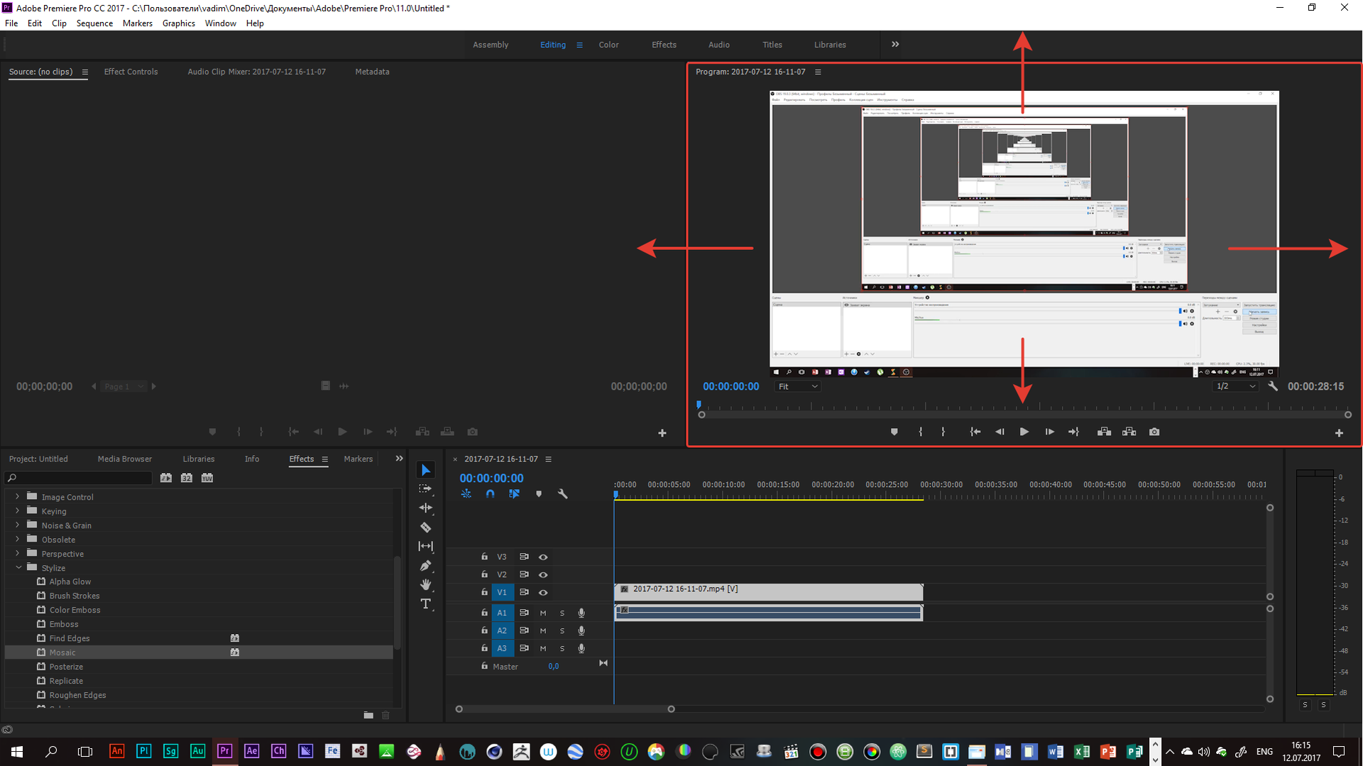Switch to the Audio workspace
This screenshot has width=1363, height=766.
point(718,44)
